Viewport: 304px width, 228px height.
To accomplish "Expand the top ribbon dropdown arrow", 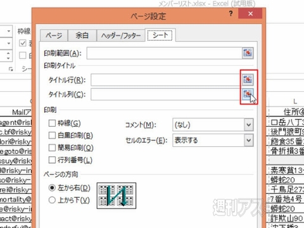I will pyautogui.click(x=8, y=31).
